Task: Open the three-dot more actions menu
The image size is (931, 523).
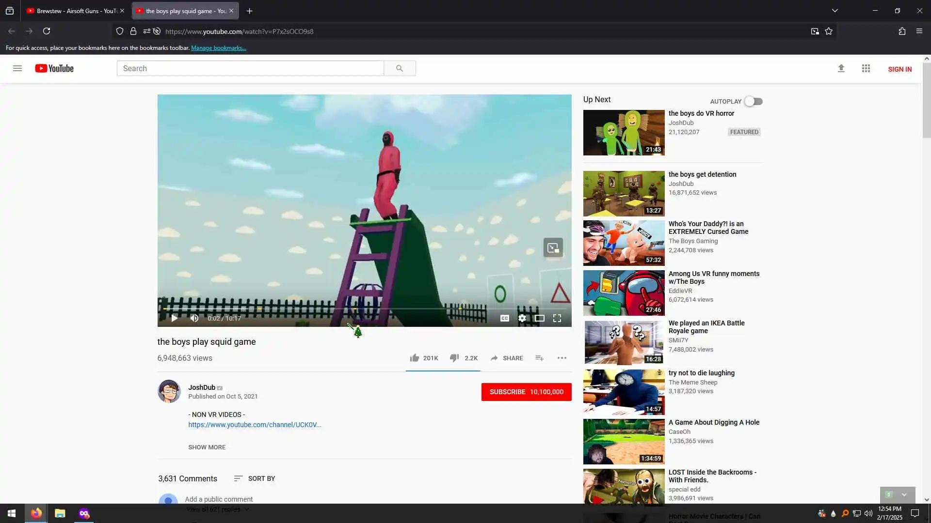Action: click(x=562, y=358)
